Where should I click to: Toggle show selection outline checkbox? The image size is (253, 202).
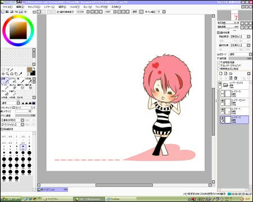pos(58,12)
